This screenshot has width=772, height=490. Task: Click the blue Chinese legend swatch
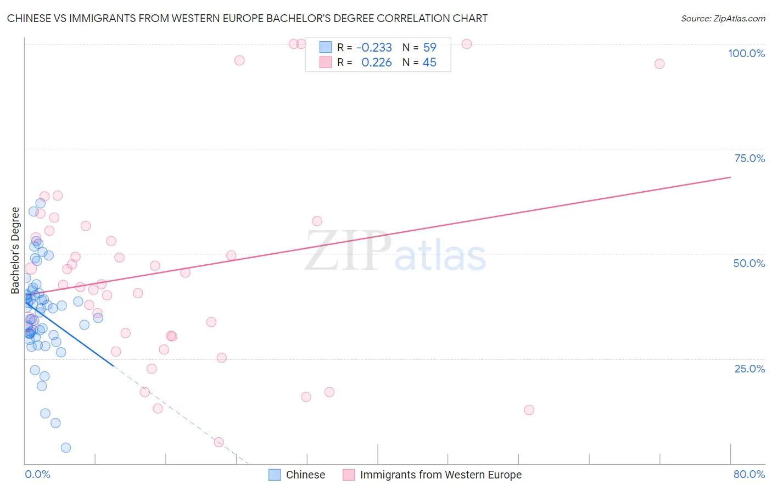[275, 475]
